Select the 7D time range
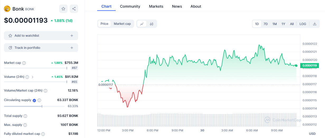This screenshot has height=138, width=325. coord(266,24)
